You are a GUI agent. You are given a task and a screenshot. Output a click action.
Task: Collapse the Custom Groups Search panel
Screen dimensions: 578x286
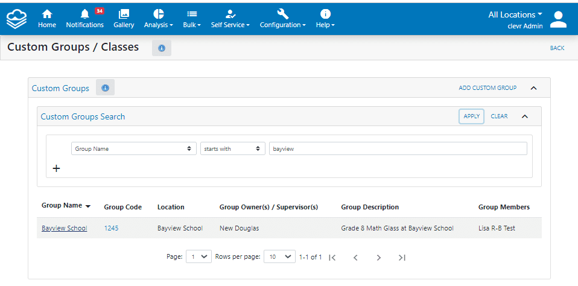(x=525, y=116)
